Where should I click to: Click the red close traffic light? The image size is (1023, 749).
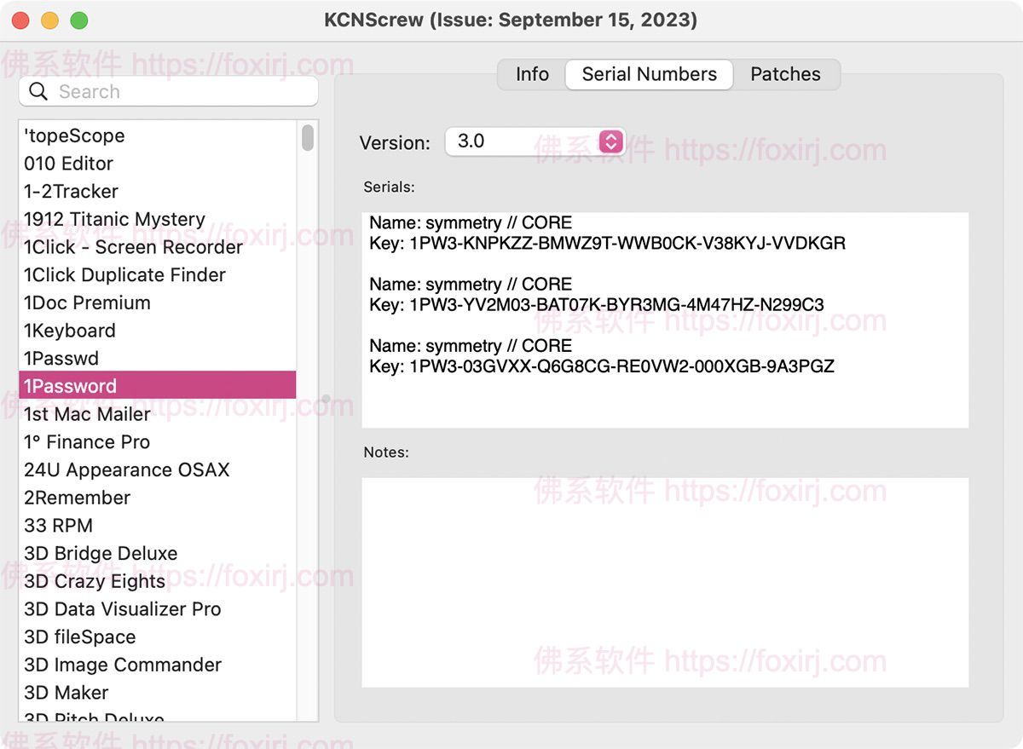[x=20, y=19]
